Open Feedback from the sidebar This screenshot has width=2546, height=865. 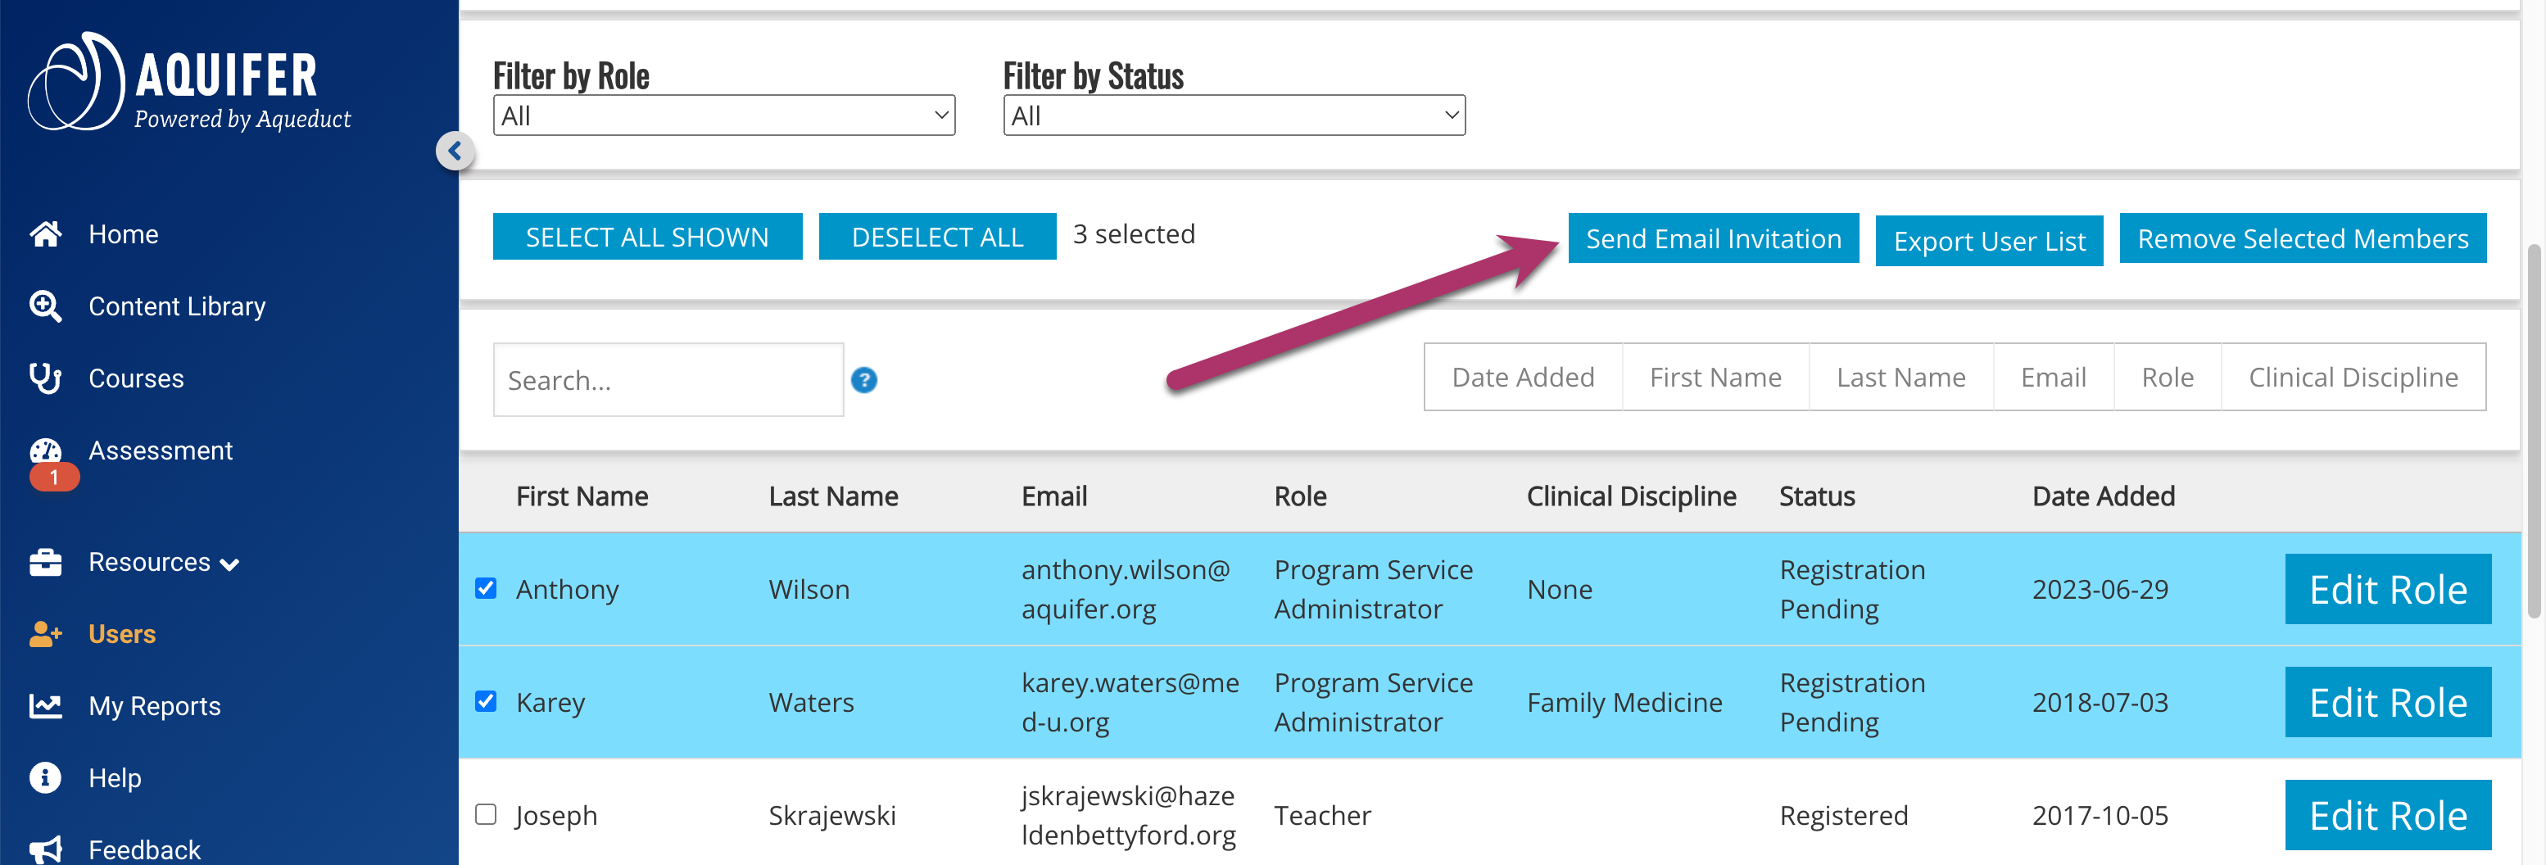(x=143, y=848)
